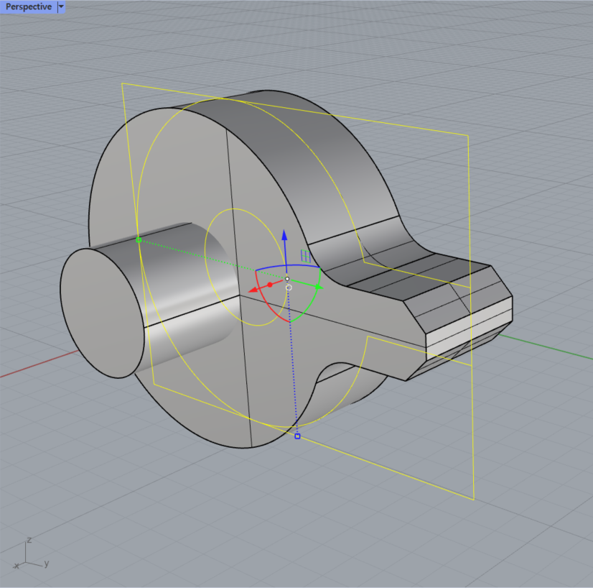Select the blue square control point handle
593x588 pixels.
coord(297,436)
